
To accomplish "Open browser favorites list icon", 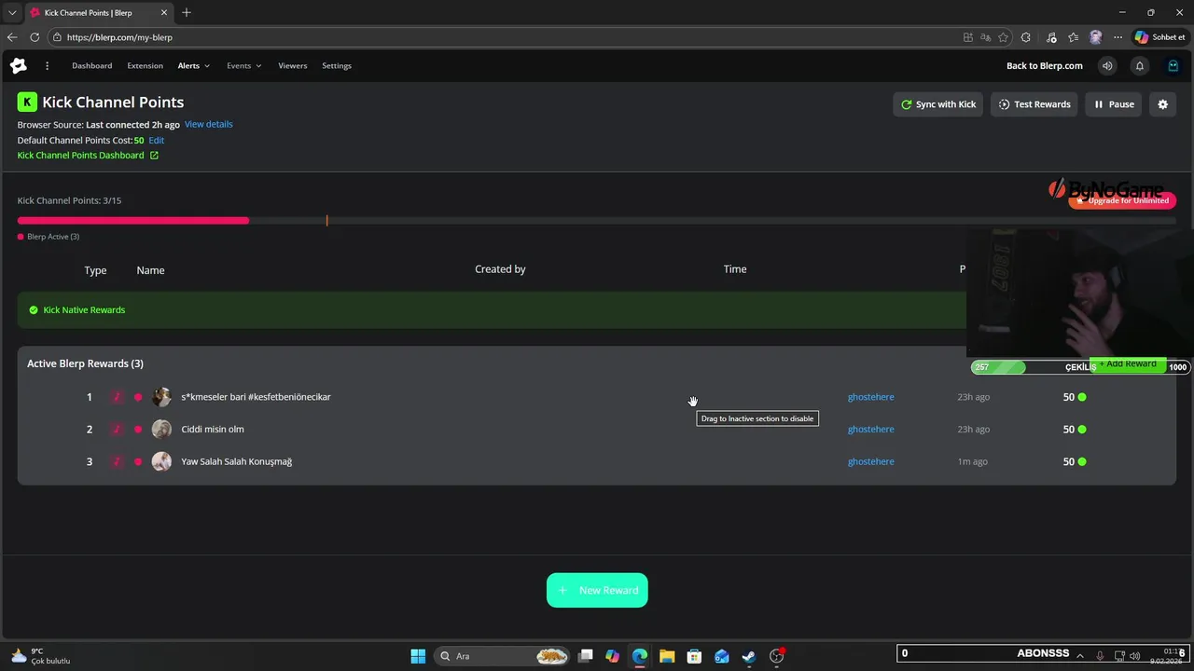I will pyautogui.click(x=1074, y=37).
